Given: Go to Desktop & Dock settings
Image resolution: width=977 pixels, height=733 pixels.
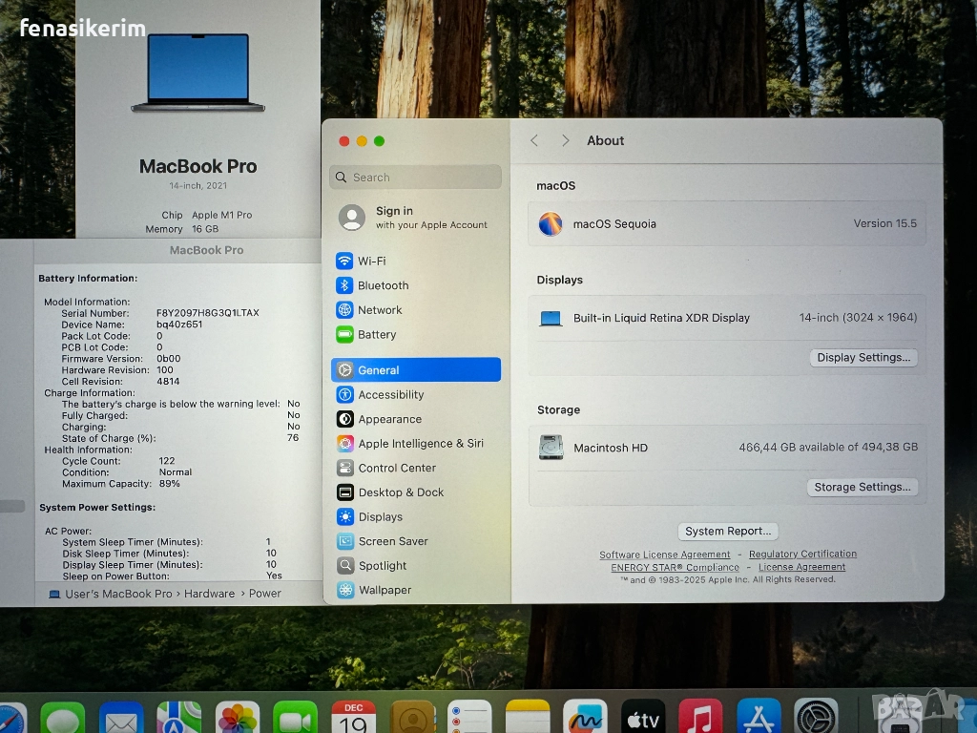Looking at the screenshot, I should coord(401,492).
